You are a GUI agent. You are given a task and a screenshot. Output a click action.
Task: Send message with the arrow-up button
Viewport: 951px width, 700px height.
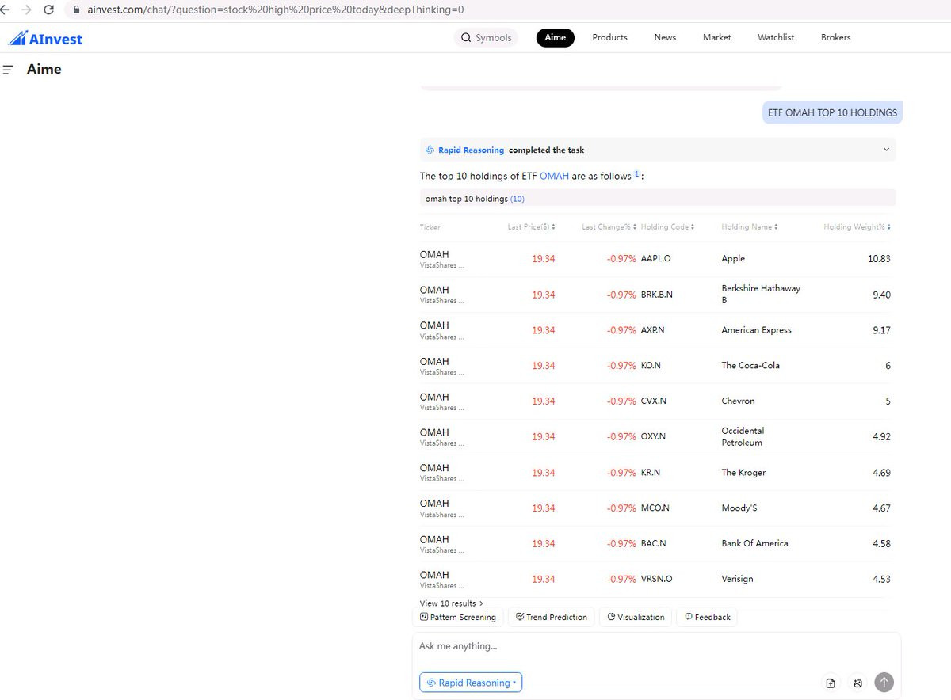[x=884, y=682]
